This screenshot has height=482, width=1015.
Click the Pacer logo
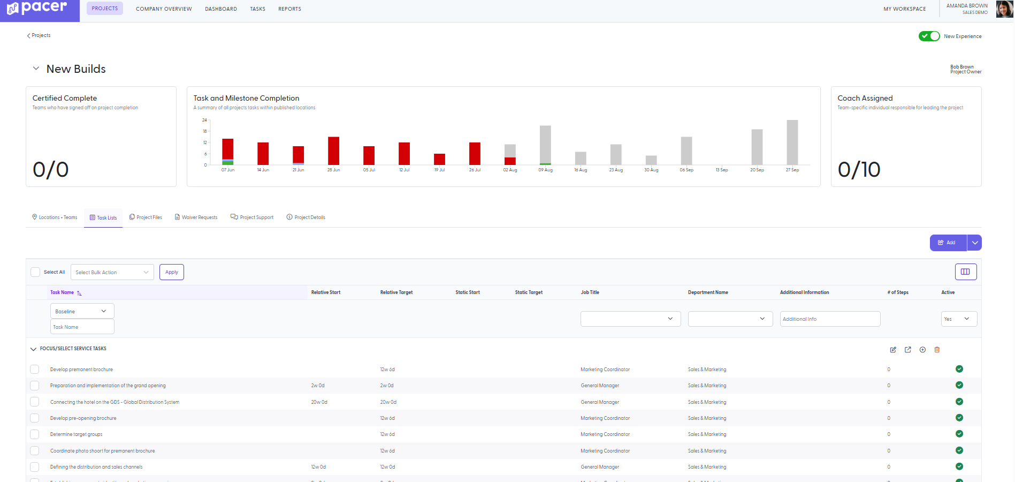37,8
